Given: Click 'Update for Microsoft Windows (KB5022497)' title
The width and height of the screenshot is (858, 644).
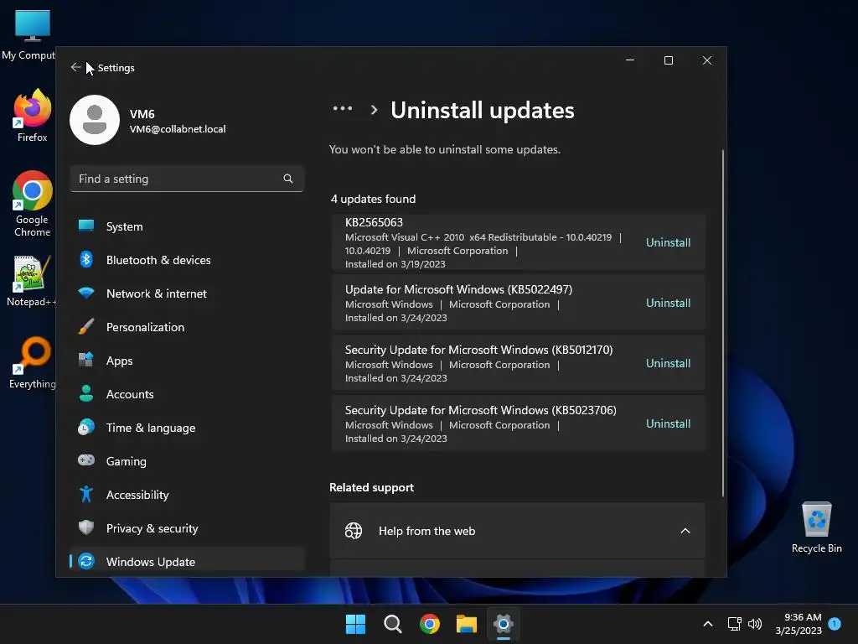Looking at the screenshot, I should click(x=458, y=289).
